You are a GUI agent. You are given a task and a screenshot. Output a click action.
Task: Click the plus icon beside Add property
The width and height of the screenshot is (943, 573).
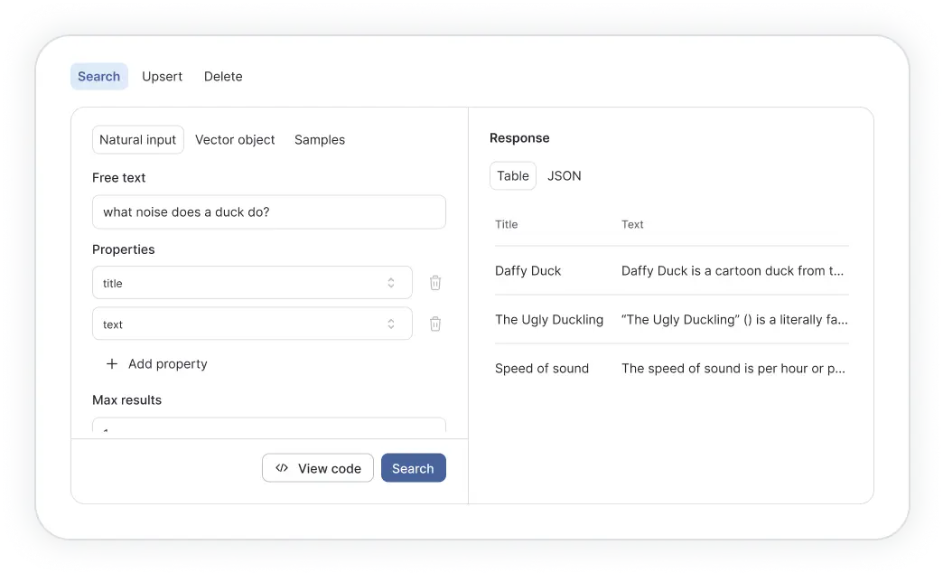point(112,364)
